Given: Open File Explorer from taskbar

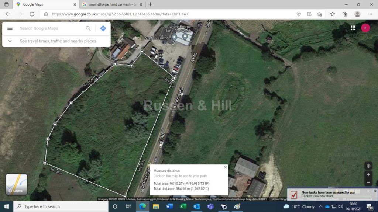Looking at the screenshot, I should click(x=156, y=206).
